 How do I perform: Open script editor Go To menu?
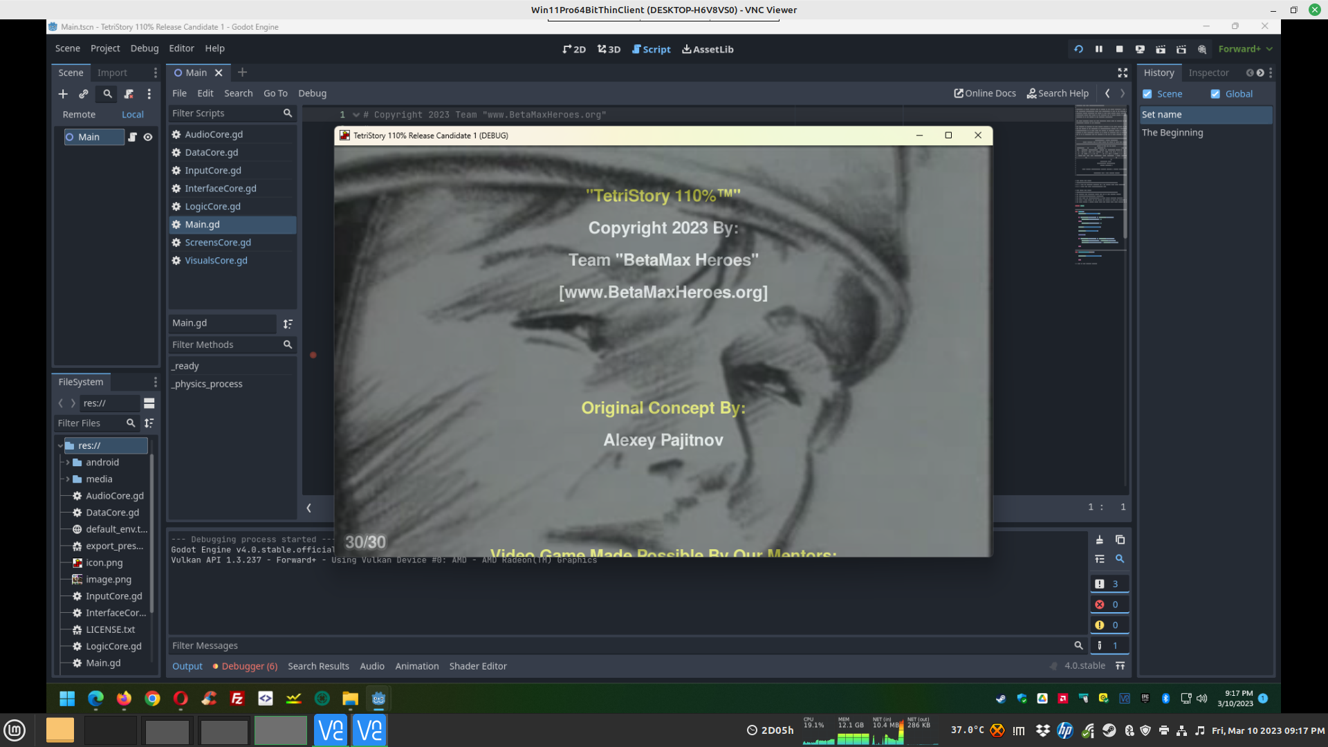pos(275,93)
